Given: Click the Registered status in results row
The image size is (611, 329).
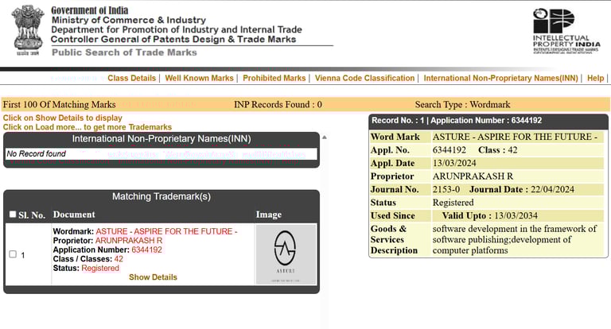Looking at the screenshot, I should (100, 269).
